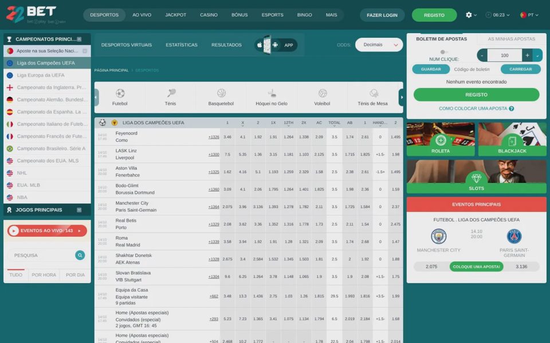This screenshot has width=550, height=343.
Task: Click the England flag icon
Action: pyautogui.click(x=10, y=87)
